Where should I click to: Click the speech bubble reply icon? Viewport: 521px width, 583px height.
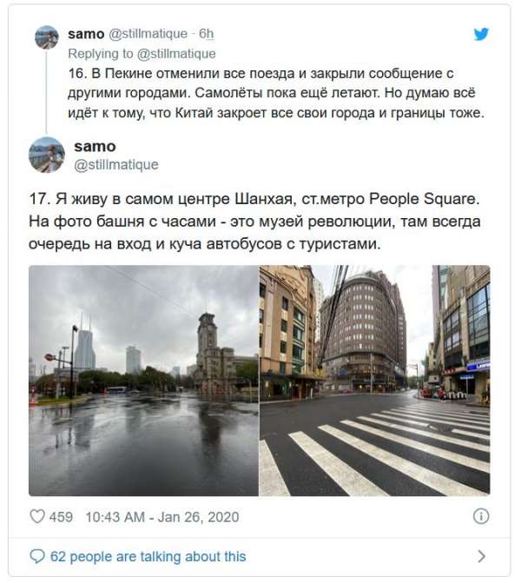[37, 556]
